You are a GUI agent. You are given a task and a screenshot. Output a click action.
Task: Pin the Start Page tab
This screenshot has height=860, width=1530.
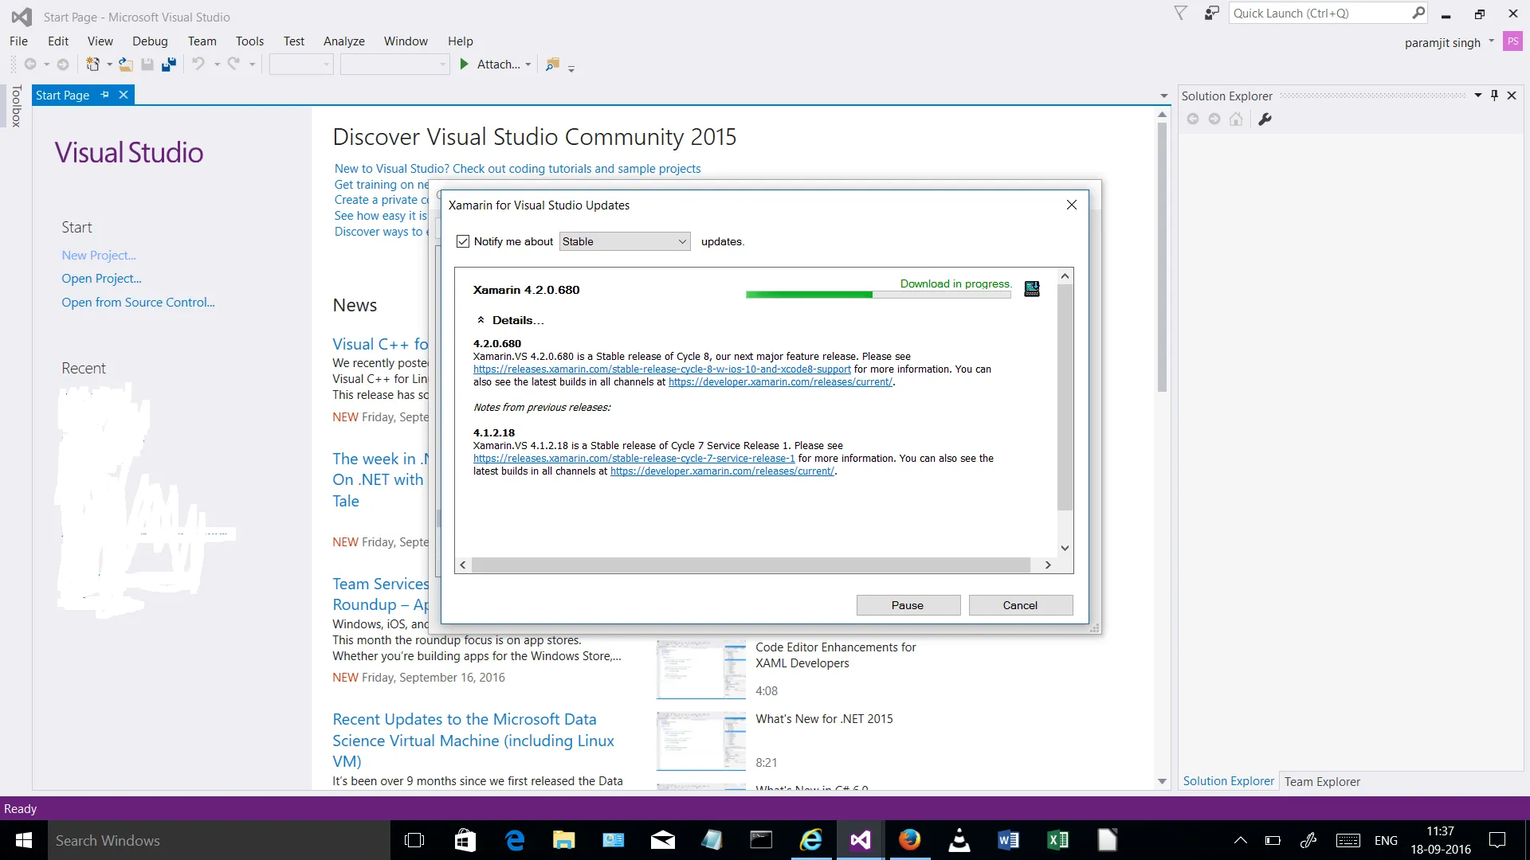(x=105, y=95)
